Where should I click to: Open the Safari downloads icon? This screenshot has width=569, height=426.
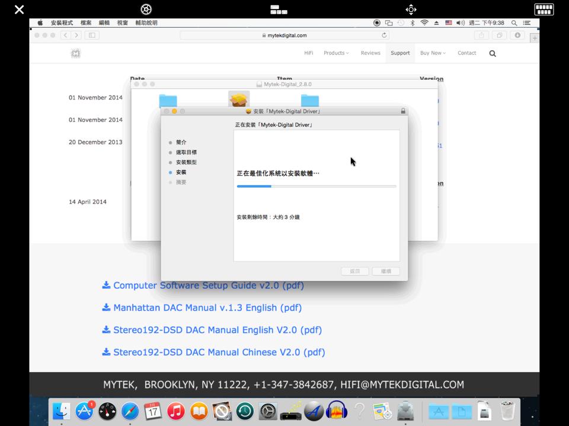pyautogui.click(x=517, y=35)
